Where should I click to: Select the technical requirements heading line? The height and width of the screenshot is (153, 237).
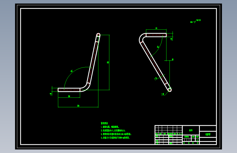coord(104,123)
